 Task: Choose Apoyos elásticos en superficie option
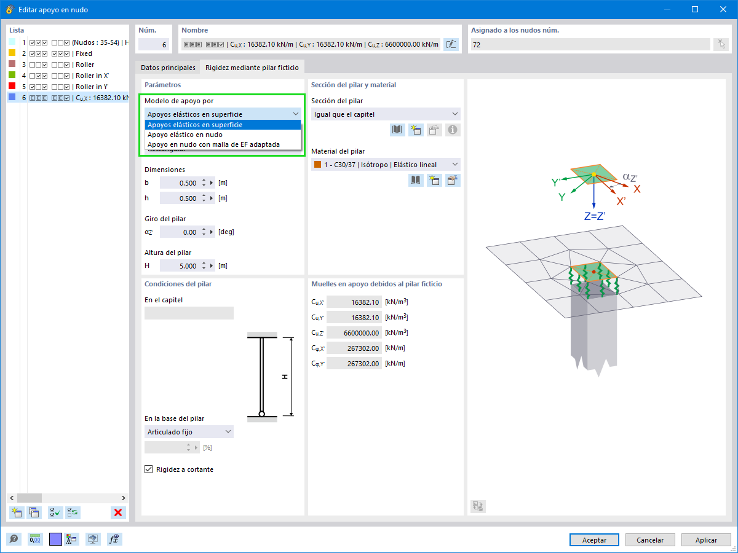tap(223, 125)
